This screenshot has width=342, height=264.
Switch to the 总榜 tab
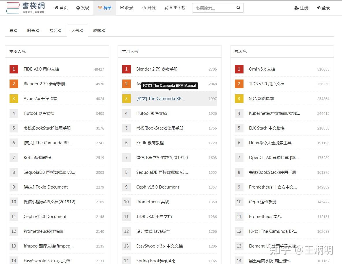click(x=13, y=31)
